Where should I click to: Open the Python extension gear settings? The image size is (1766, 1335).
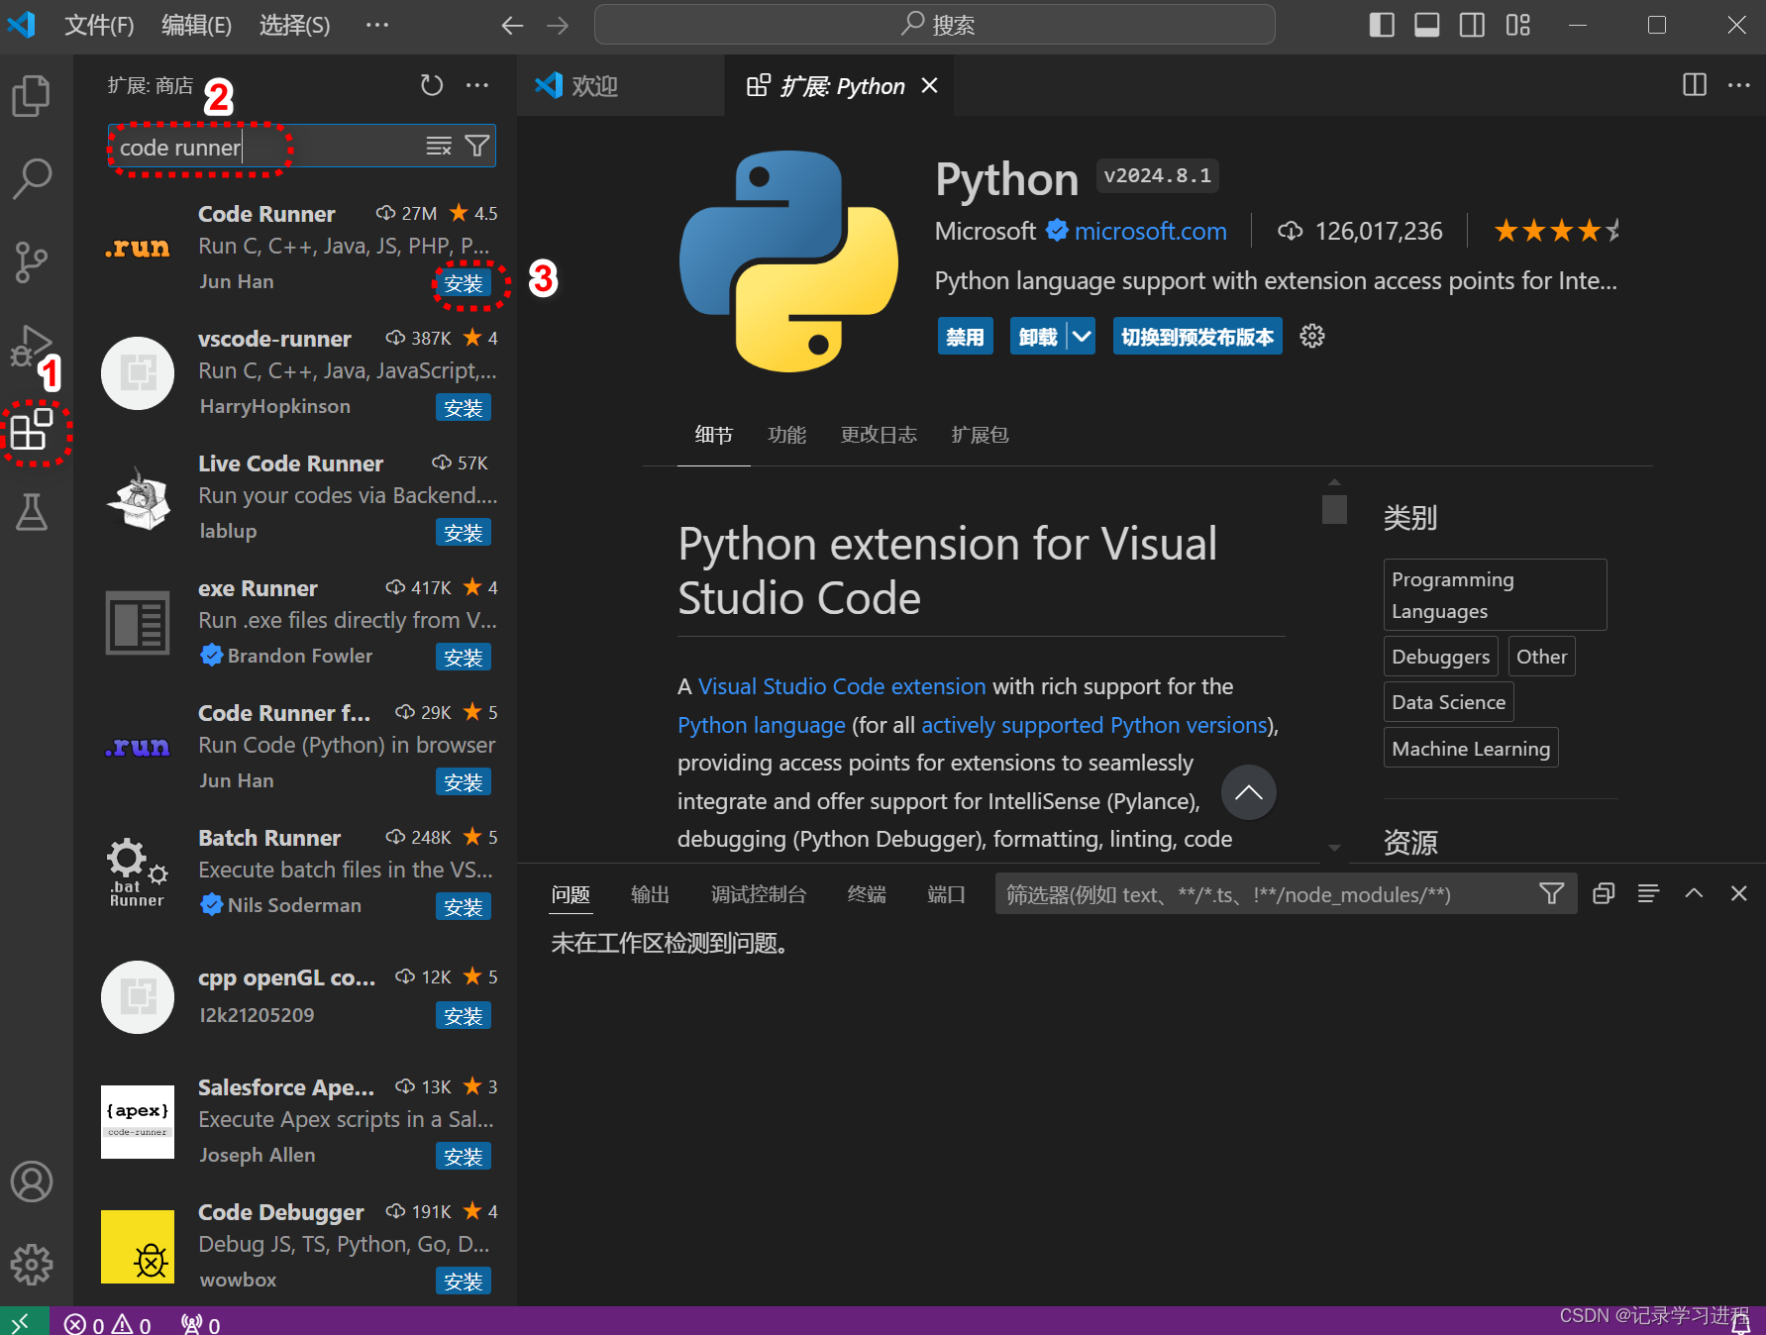click(x=1312, y=337)
